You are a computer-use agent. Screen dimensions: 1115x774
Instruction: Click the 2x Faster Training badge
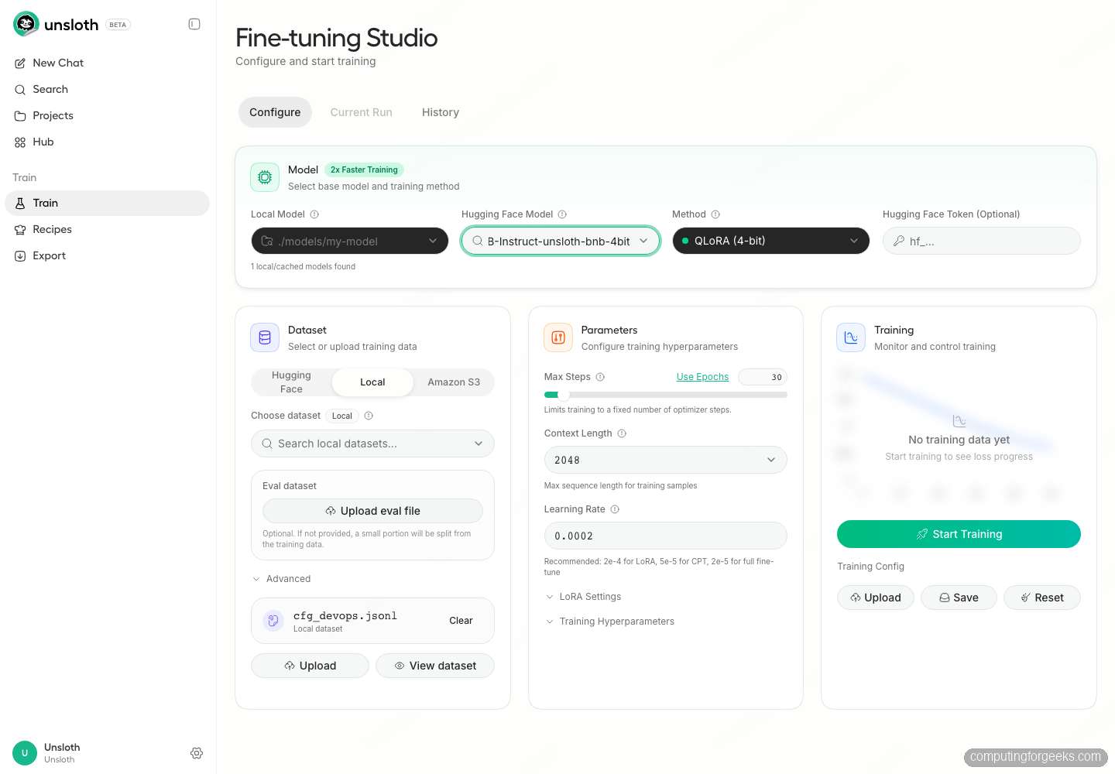[x=364, y=170]
